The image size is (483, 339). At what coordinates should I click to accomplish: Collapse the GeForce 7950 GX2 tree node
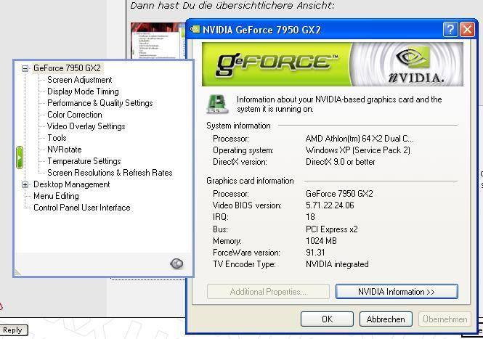[25, 68]
